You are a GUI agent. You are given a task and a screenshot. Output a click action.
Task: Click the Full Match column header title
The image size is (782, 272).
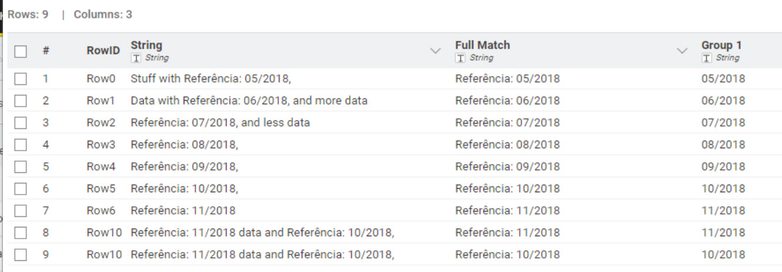pos(482,45)
